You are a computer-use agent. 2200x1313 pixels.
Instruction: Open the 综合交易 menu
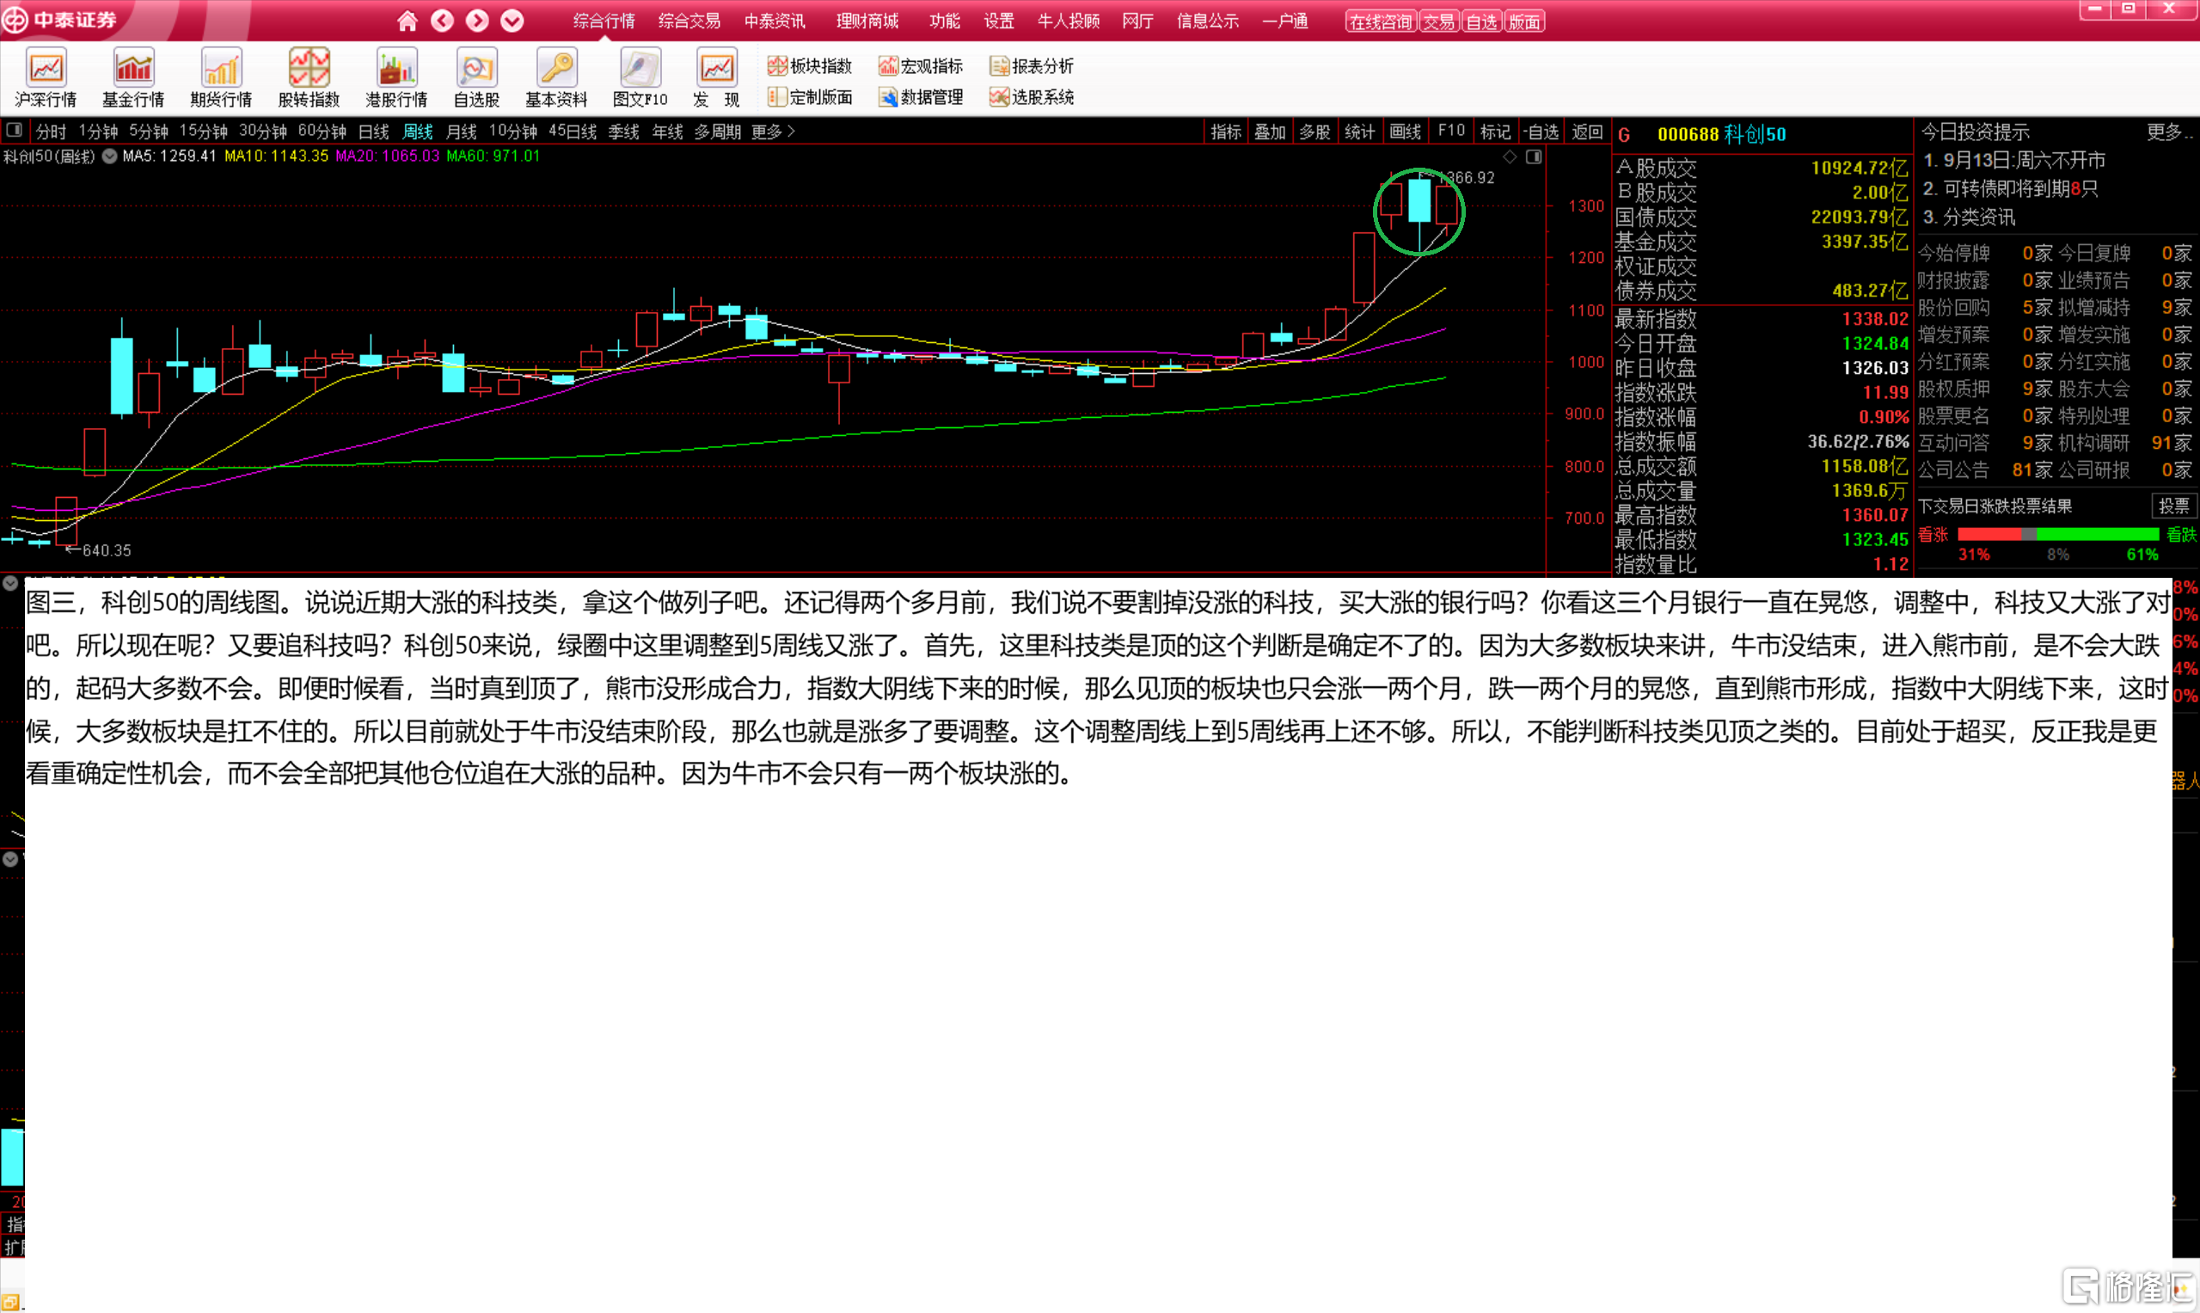tap(689, 21)
